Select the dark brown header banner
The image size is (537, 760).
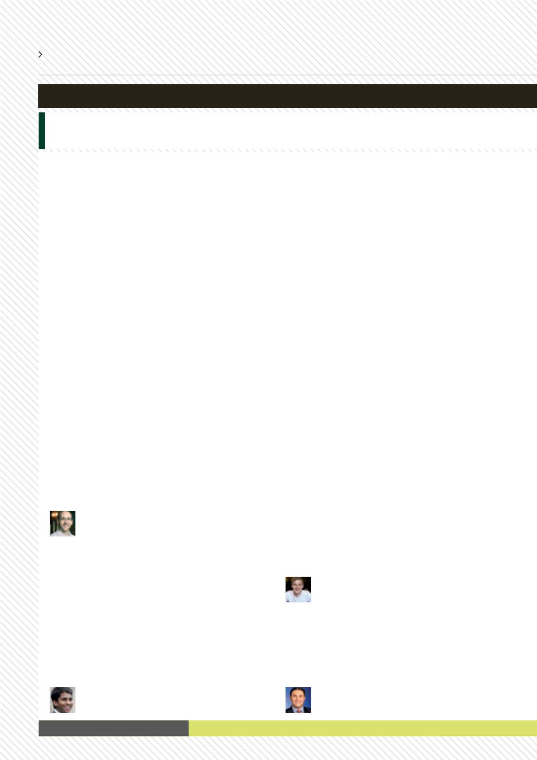point(287,96)
